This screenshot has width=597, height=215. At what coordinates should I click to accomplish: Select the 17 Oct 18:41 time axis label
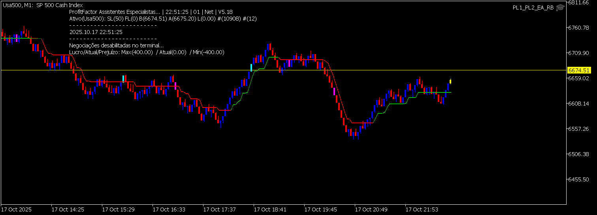pos(270,209)
